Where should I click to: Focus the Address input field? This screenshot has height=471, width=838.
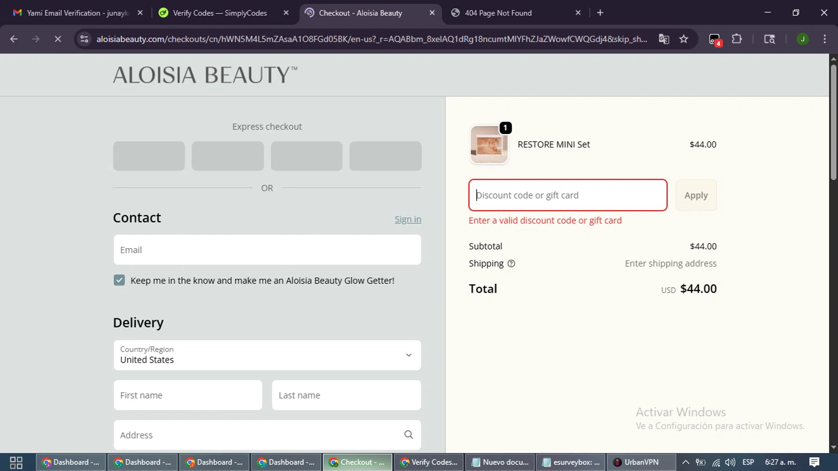(267, 435)
